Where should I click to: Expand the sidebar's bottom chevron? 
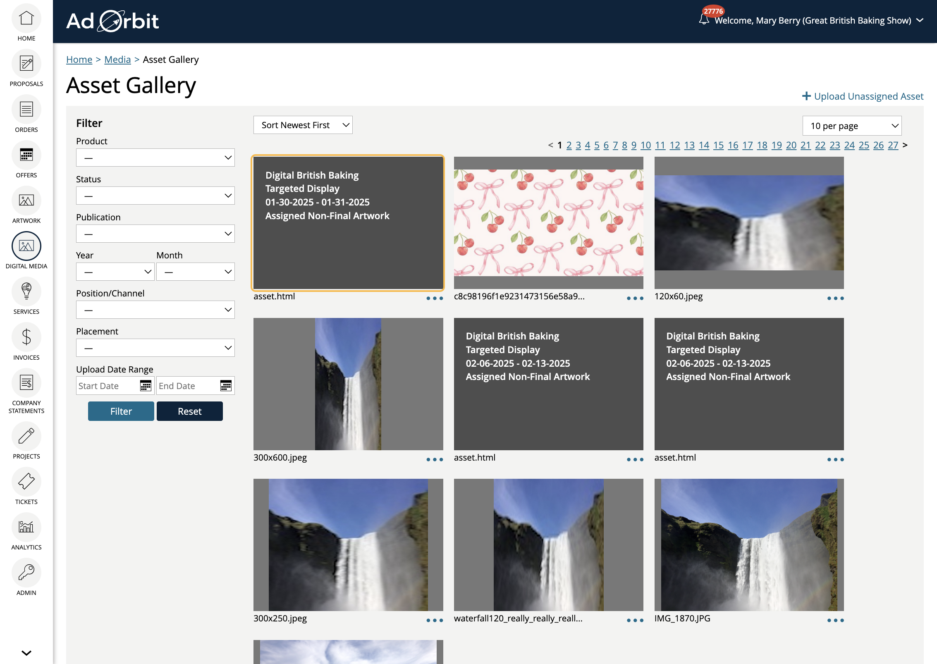26,653
